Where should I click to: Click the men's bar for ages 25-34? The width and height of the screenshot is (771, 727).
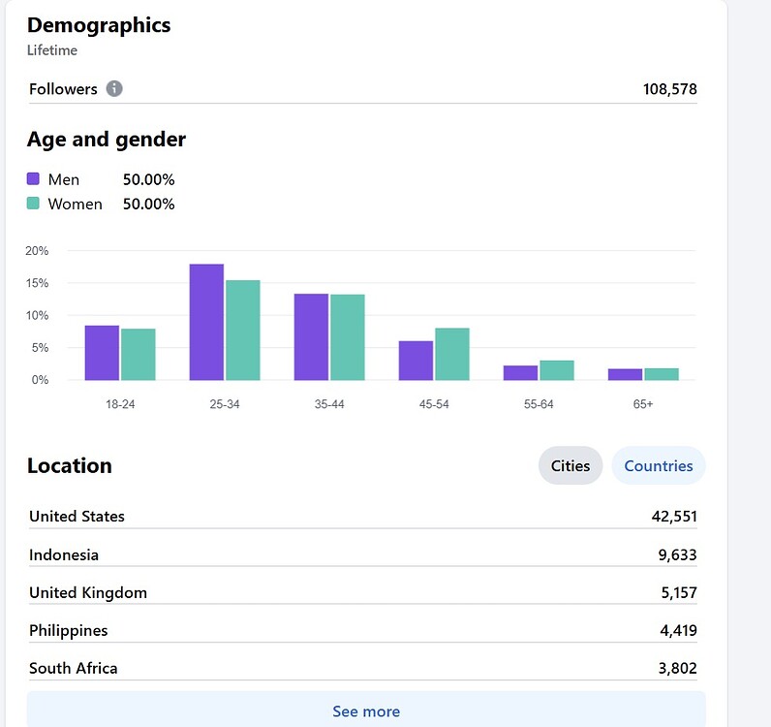206,323
